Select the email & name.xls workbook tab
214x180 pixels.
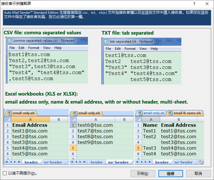(x=185, y=113)
